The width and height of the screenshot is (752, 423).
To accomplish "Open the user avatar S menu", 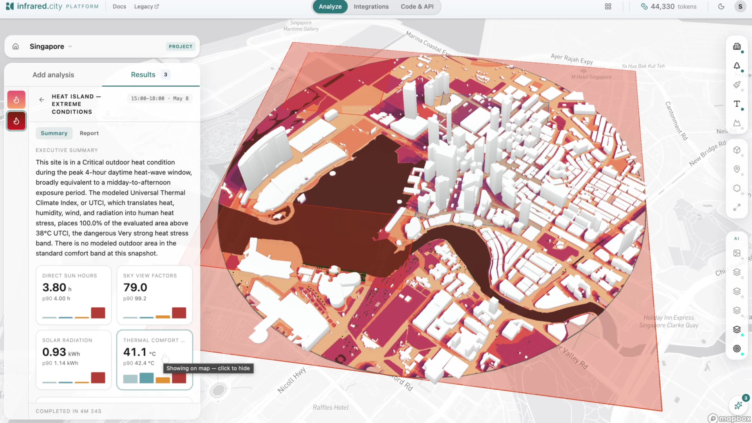I will pos(740,6).
